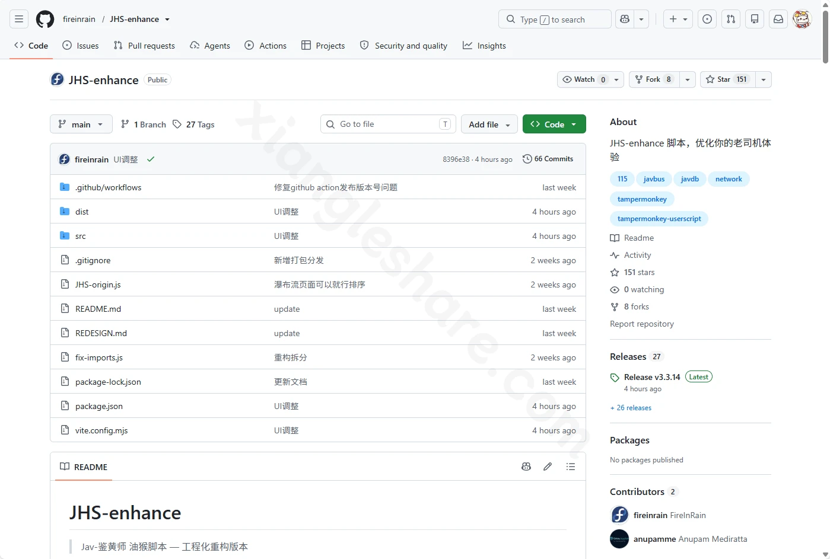Image resolution: width=830 pixels, height=559 pixels.
Task: Click the JHS-enhance repository logo avatar
Action: (57, 79)
